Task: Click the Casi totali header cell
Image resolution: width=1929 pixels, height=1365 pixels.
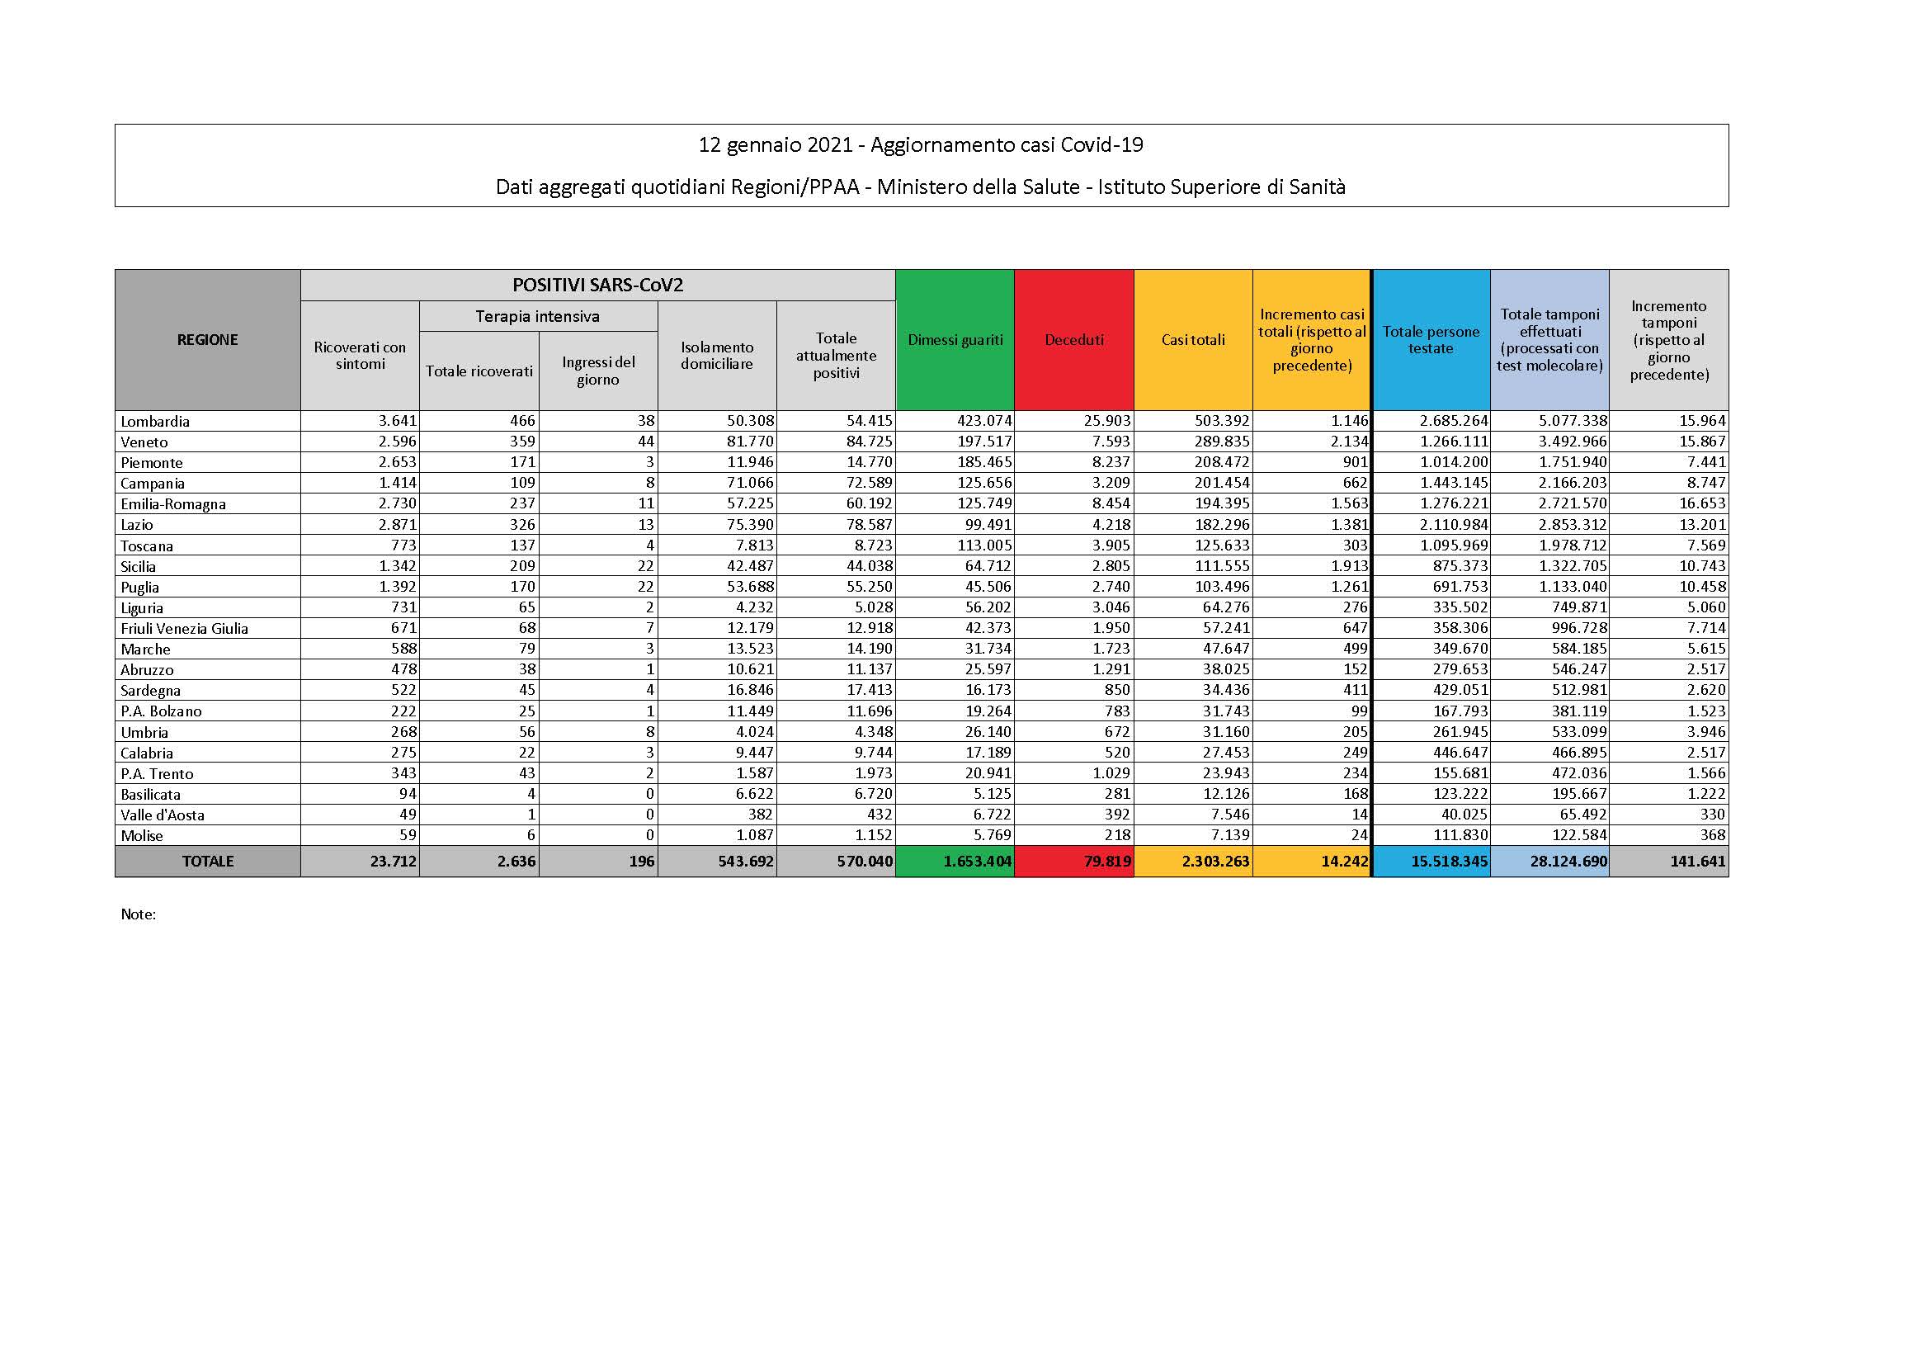Action: point(1193,339)
